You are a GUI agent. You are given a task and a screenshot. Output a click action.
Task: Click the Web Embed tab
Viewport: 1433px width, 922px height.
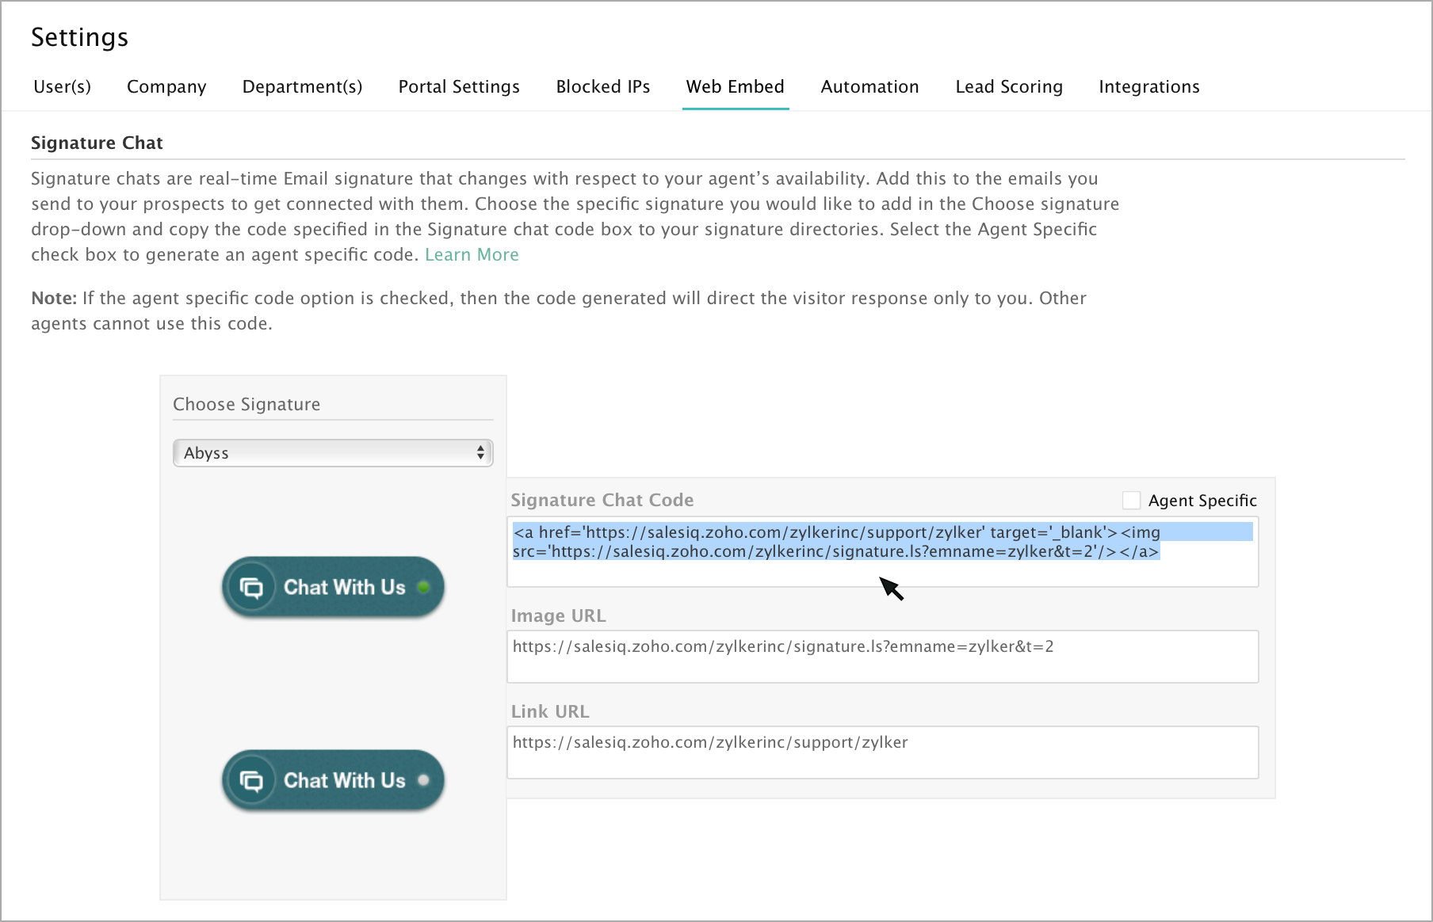736,86
